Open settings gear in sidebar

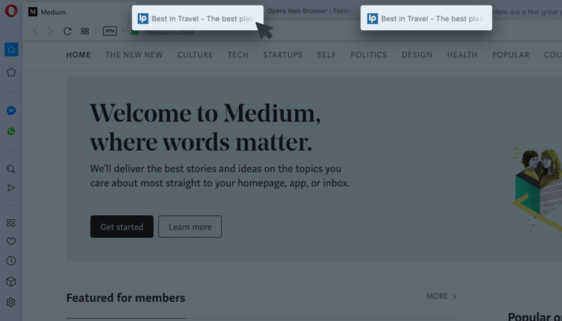pyautogui.click(x=11, y=302)
